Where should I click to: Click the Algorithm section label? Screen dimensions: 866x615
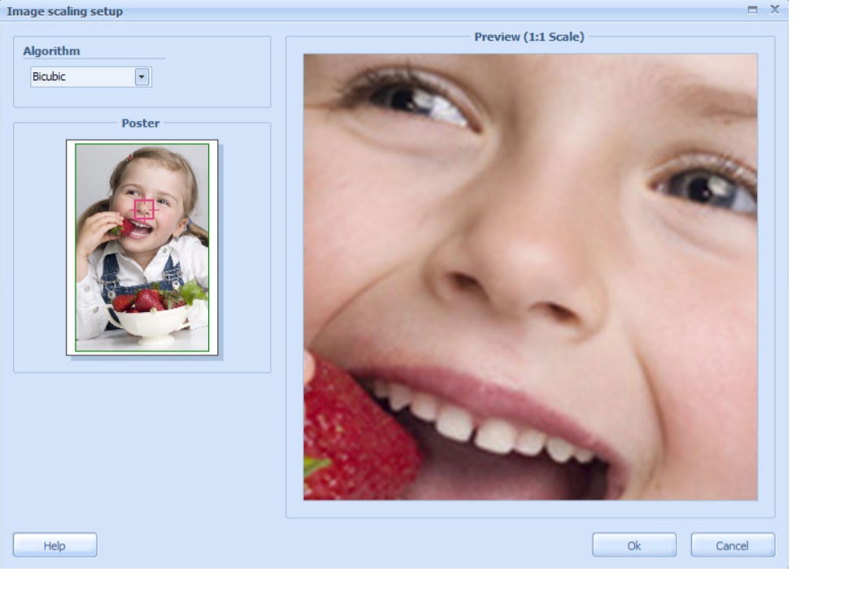51,51
